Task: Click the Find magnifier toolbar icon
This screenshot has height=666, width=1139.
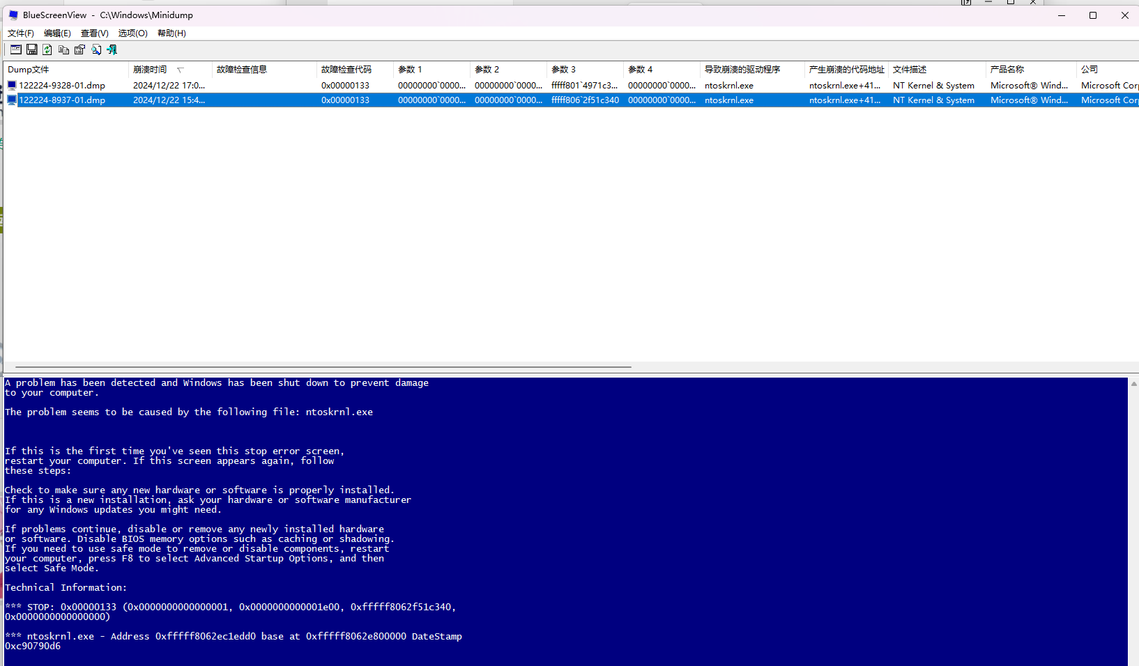Action: point(96,49)
